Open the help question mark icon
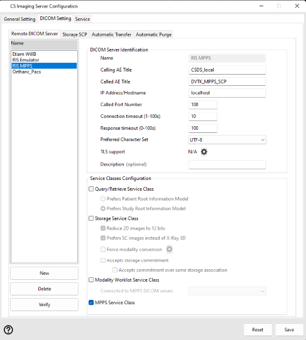Image resolution: width=306 pixels, height=340 pixels. (x=8, y=330)
